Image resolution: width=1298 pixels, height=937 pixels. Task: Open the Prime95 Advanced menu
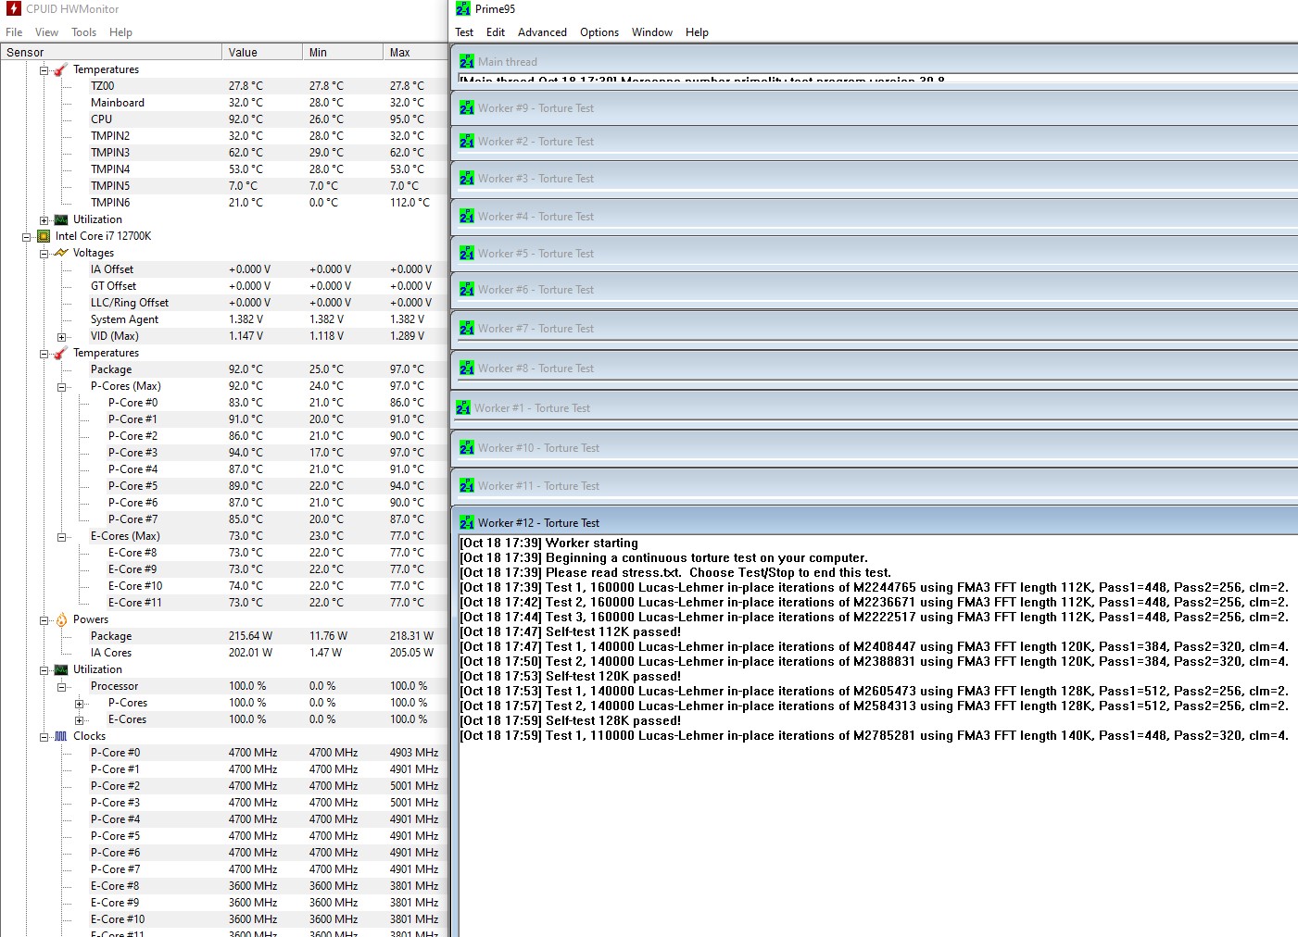point(542,32)
